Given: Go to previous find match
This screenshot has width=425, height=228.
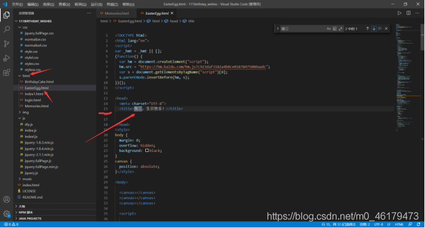Looking at the screenshot, I should (367, 28).
